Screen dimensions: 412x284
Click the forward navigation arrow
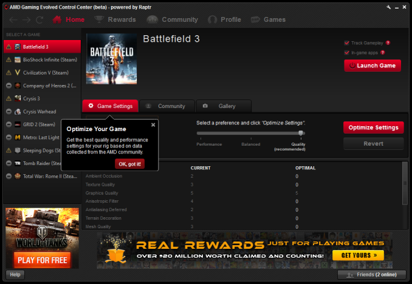(26, 19)
